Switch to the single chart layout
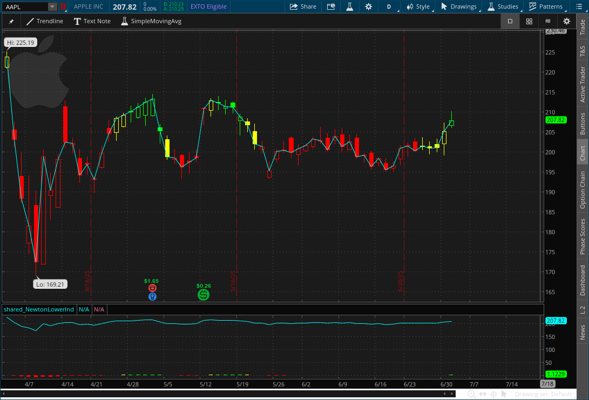Image resolution: width=589 pixels, height=400 pixels. coord(510,21)
